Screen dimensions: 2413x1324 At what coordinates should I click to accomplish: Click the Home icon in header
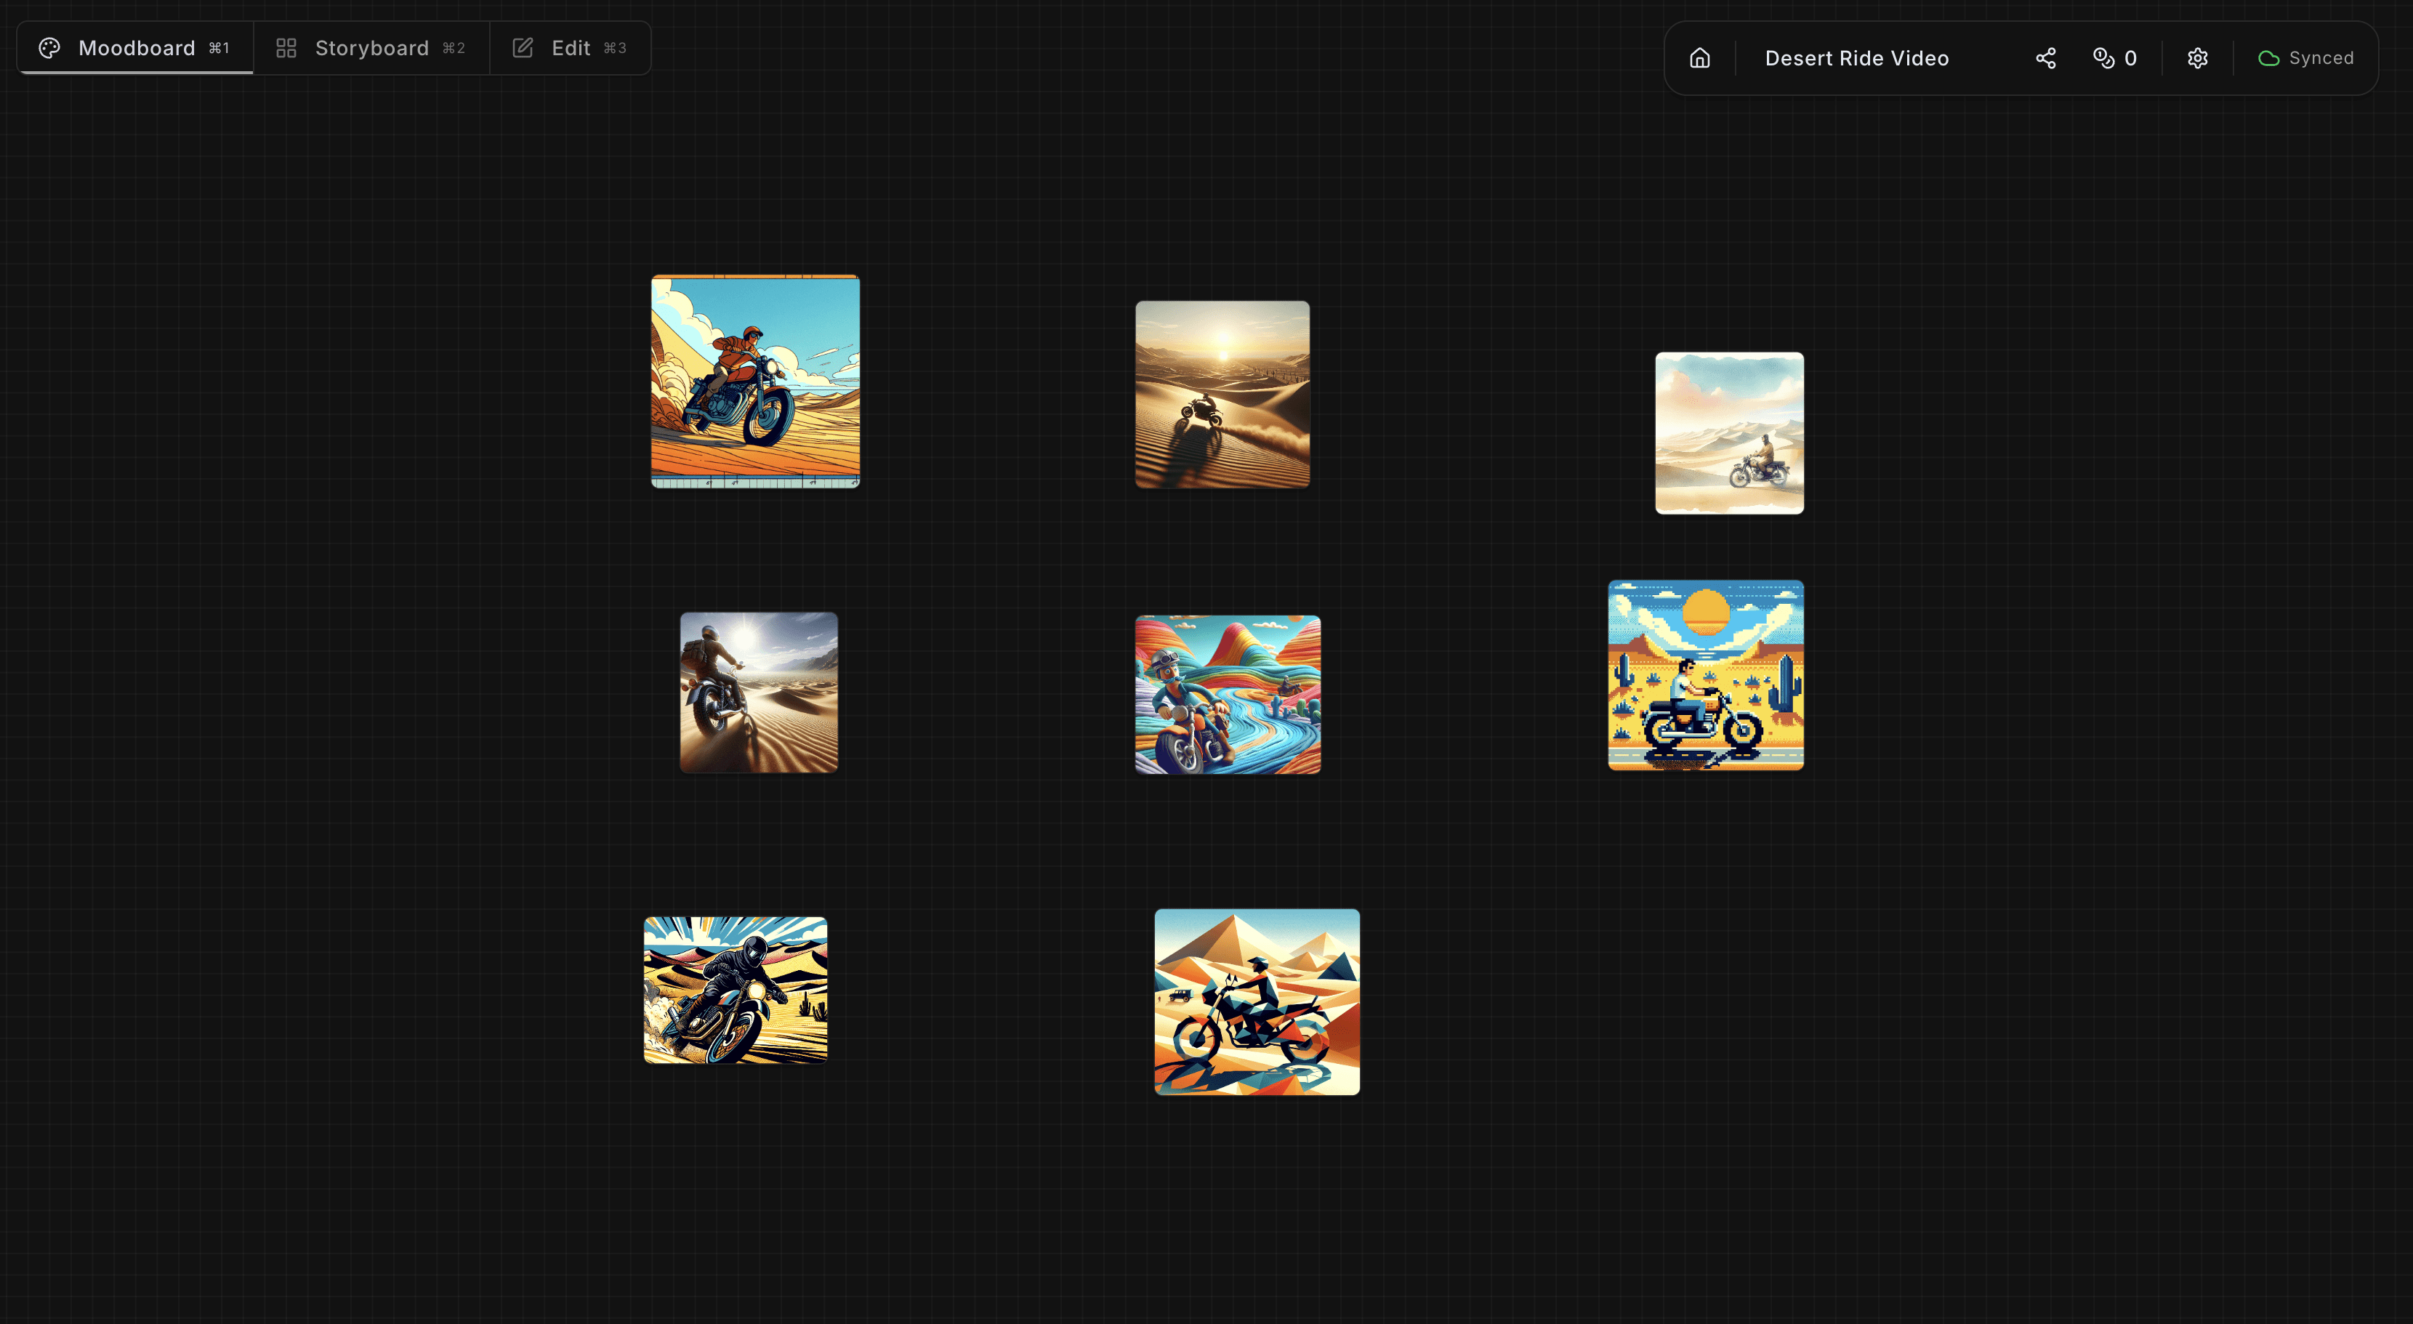[1699, 58]
